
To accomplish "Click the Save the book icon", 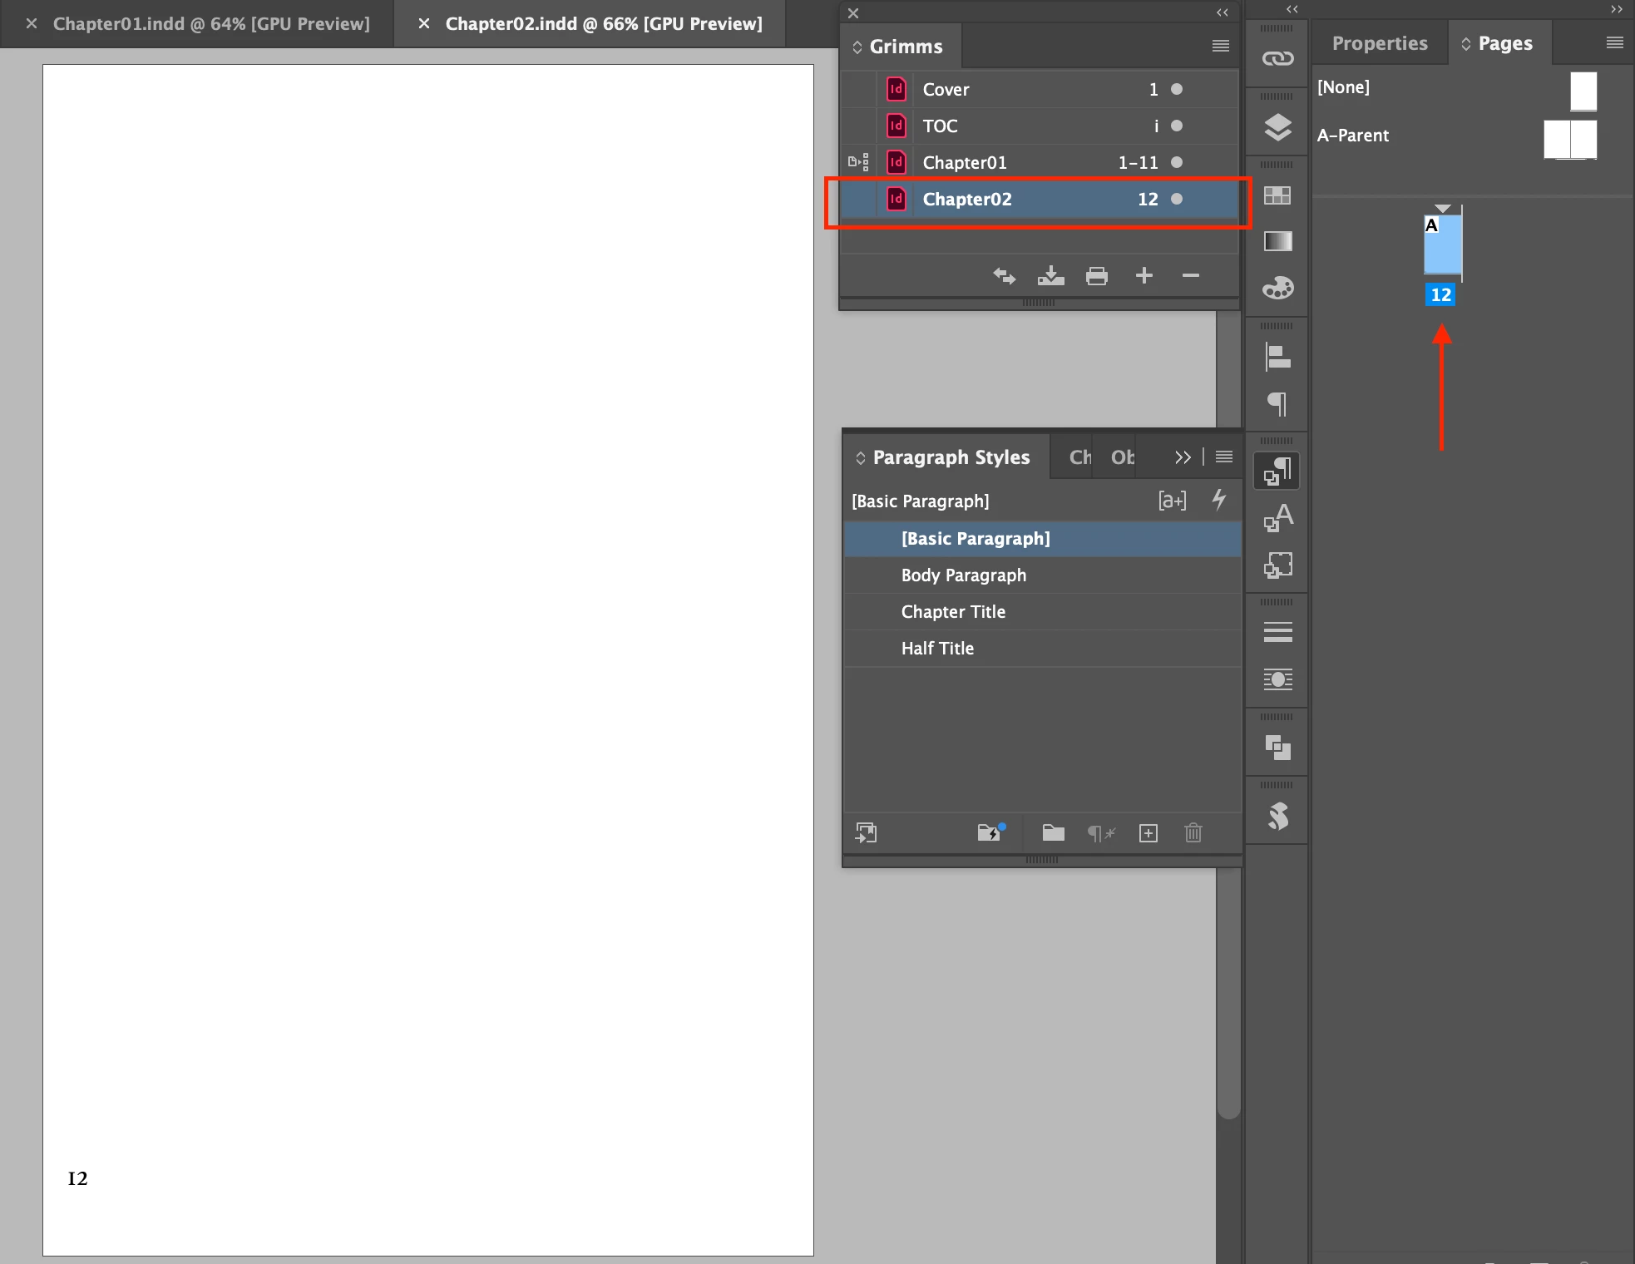I will [x=1050, y=276].
